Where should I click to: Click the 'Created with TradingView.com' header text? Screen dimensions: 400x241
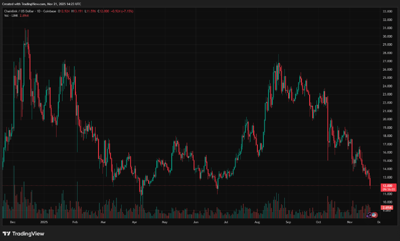(42, 4)
